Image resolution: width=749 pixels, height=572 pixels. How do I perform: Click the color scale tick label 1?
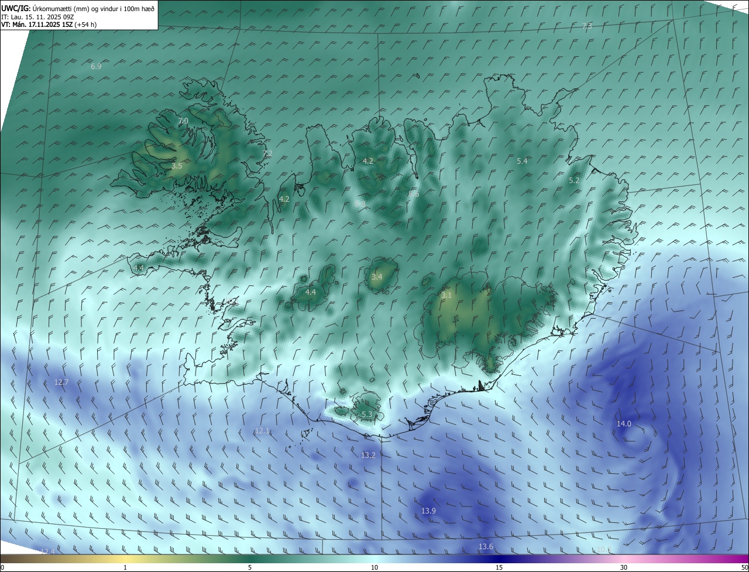point(125,567)
